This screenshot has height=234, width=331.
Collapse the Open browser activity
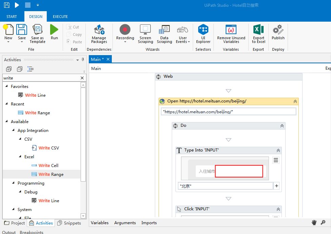point(295,101)
